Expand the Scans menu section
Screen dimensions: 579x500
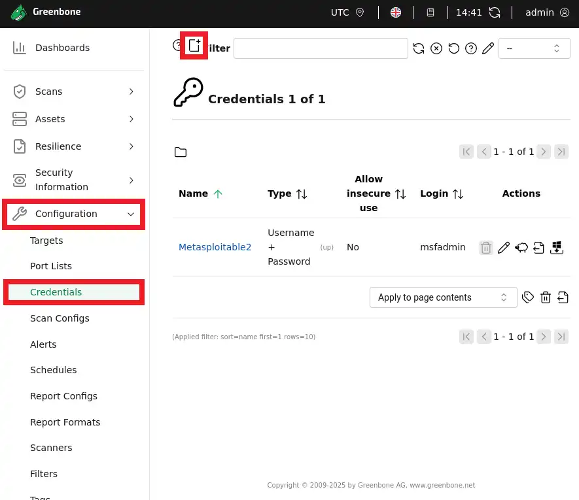(73, 92)
